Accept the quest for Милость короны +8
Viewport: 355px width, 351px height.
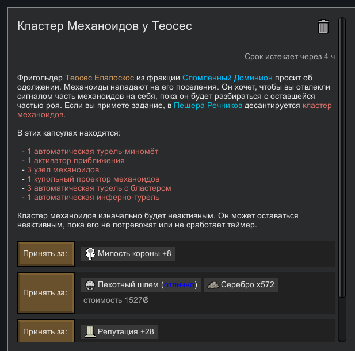pos(46,253)
